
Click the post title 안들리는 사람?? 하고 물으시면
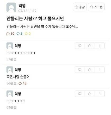pos(35,18)
